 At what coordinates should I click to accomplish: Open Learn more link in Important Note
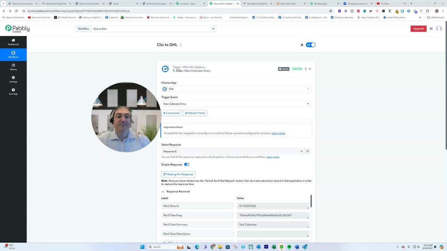278,133
